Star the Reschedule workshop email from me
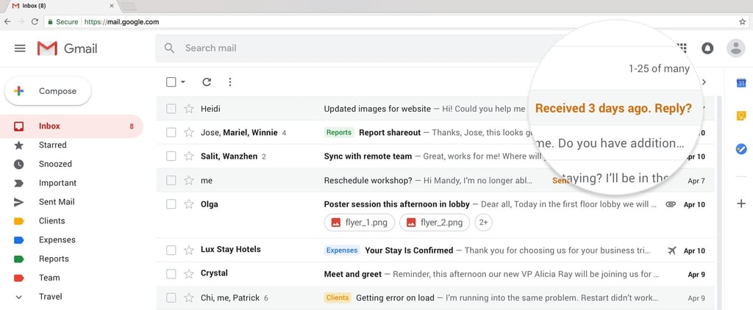 tap(189, 181)
